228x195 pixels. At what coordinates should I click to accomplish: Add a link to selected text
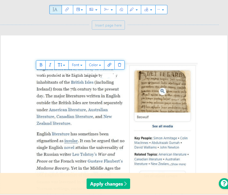click(x=109, y=65)
